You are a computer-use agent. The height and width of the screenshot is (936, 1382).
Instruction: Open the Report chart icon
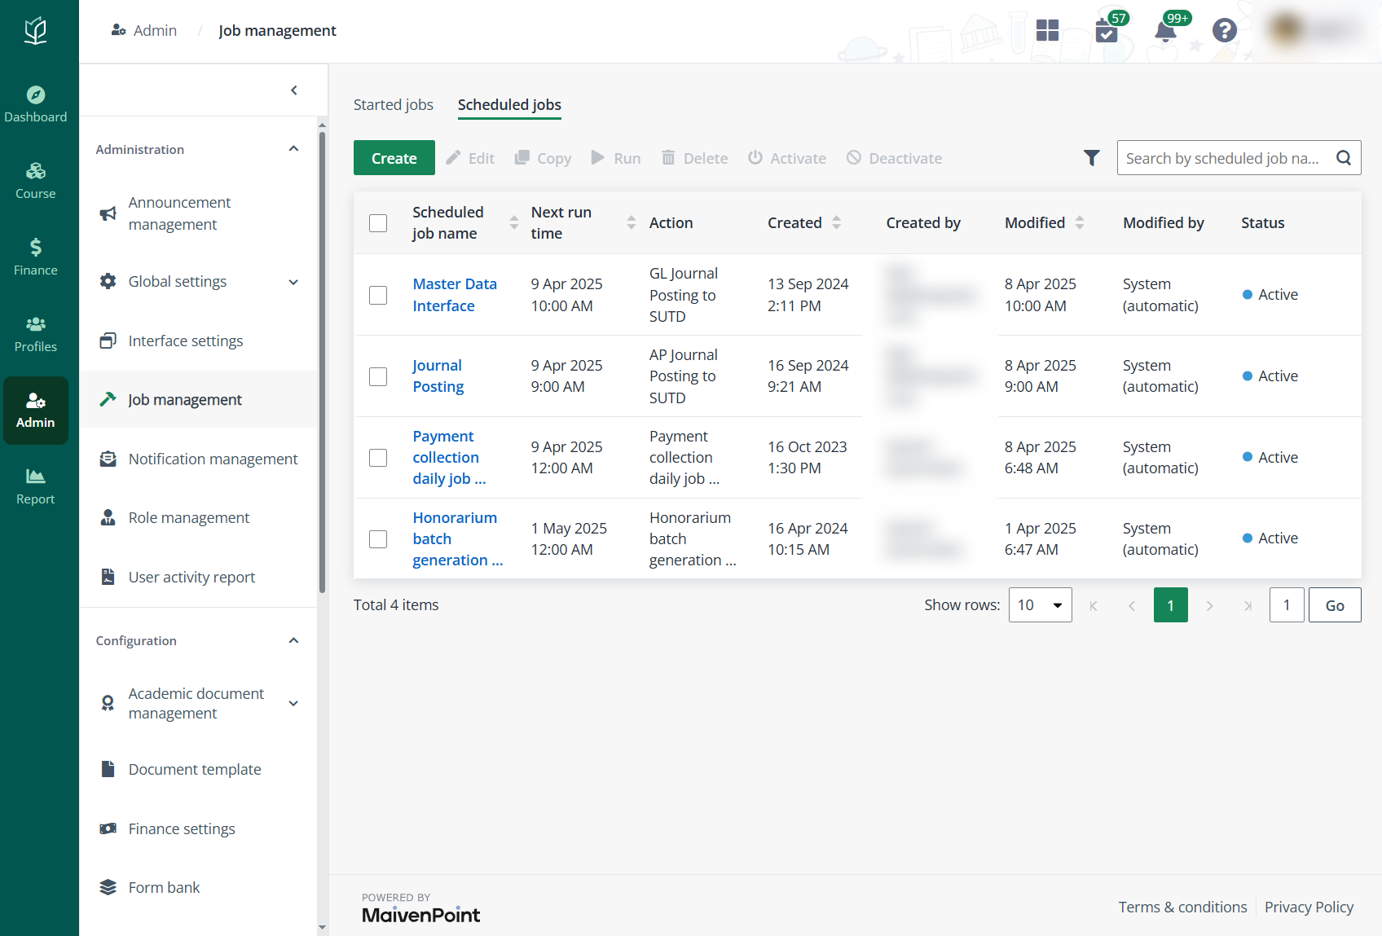click(35, 486)
